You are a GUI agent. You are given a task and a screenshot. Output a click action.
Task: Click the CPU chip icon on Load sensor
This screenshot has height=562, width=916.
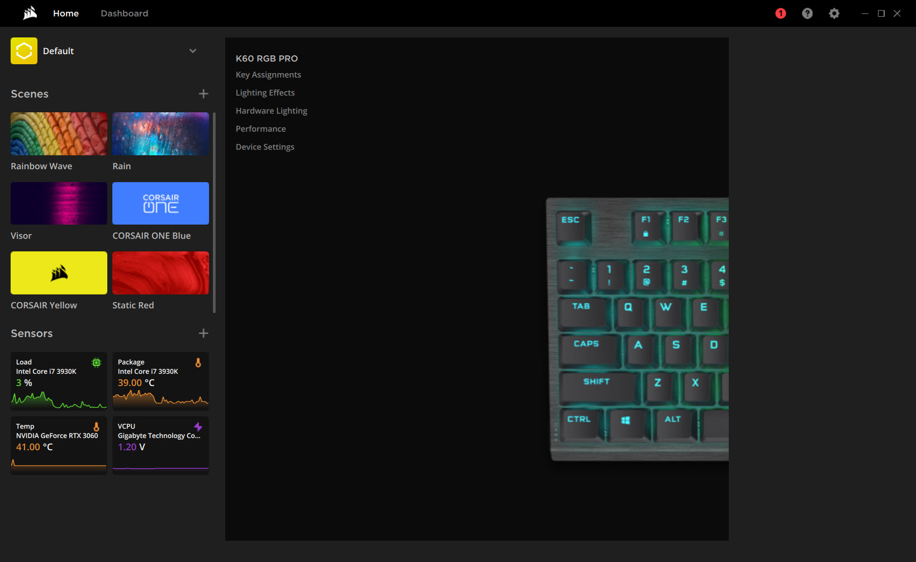click(97, 363)
